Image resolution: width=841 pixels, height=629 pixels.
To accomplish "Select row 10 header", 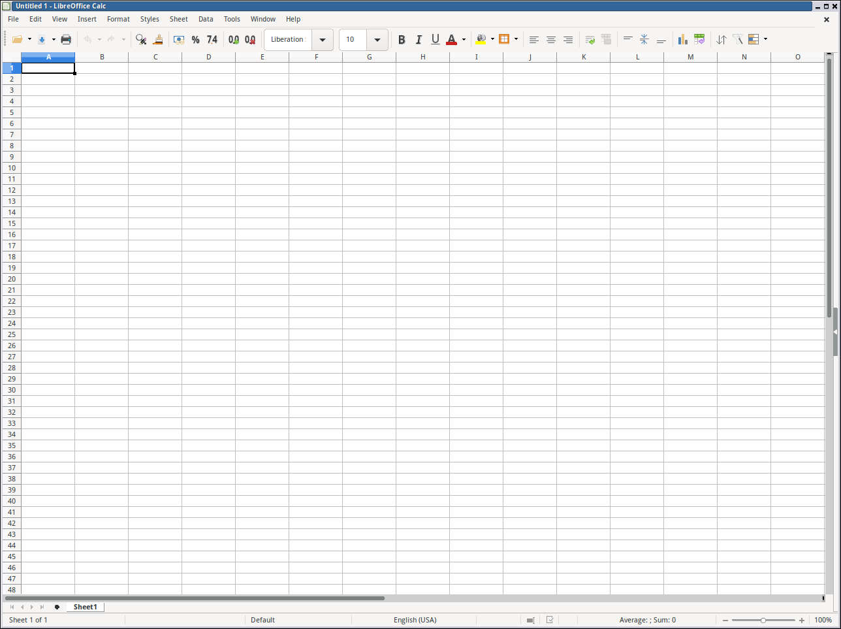I will point(12,168).
